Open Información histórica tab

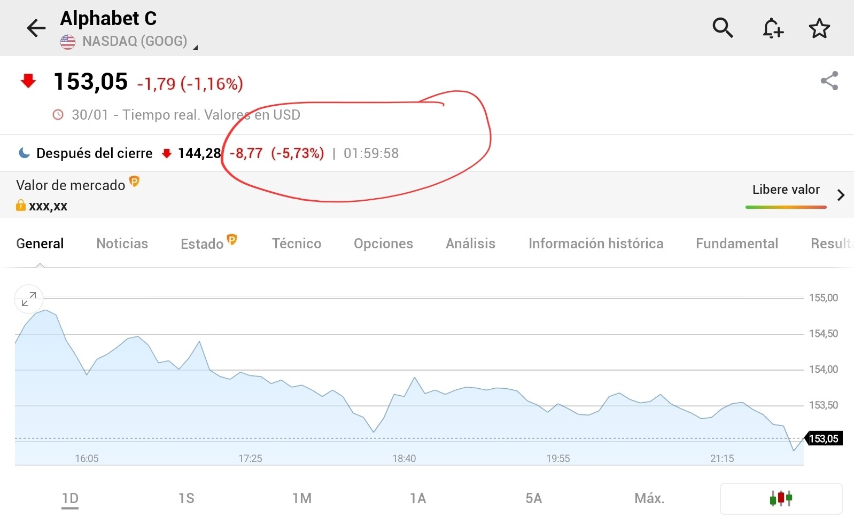[596, 244]
